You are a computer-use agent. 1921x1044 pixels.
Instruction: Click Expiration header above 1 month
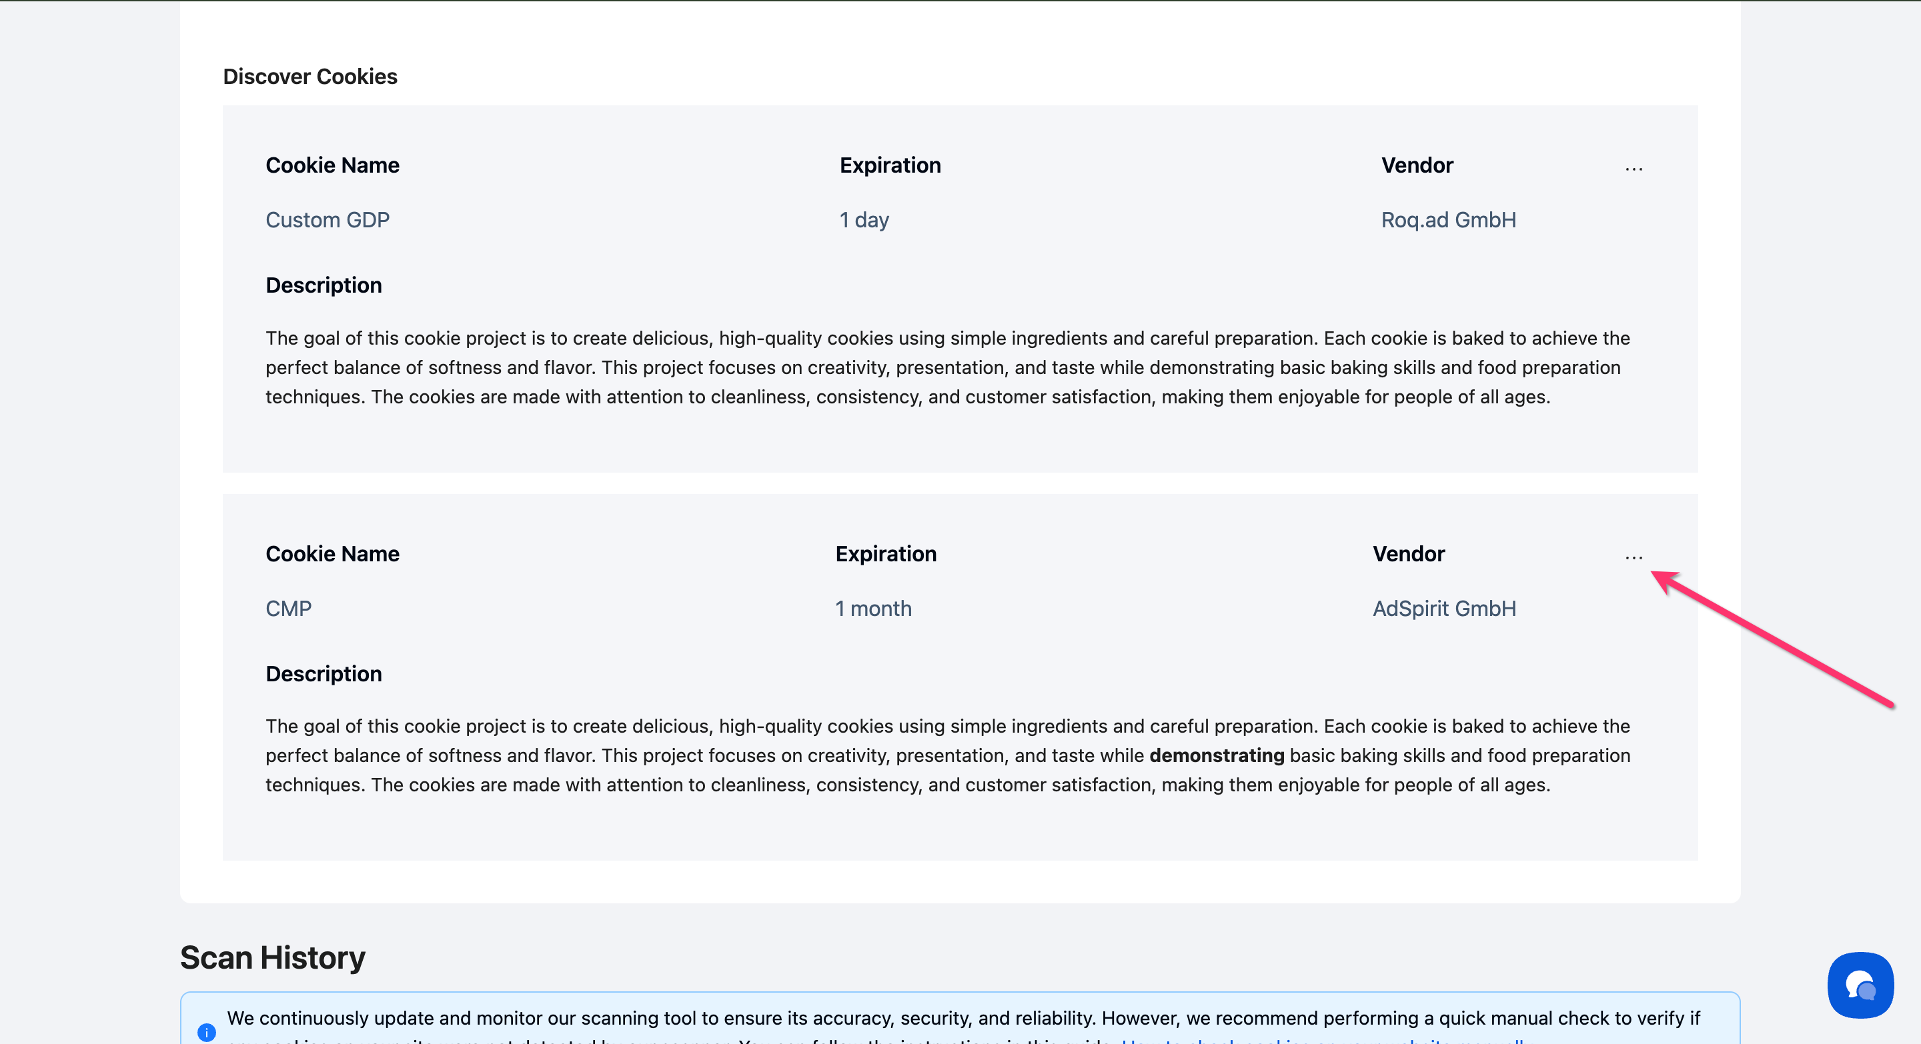(885, 554)
